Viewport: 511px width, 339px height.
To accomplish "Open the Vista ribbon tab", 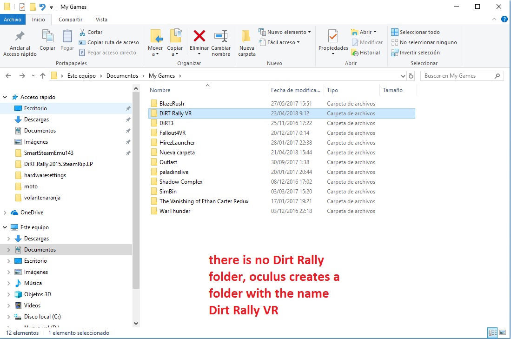I will [101, 20].
